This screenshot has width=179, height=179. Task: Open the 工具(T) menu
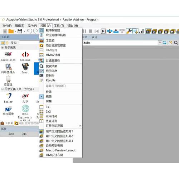point(59,26)
